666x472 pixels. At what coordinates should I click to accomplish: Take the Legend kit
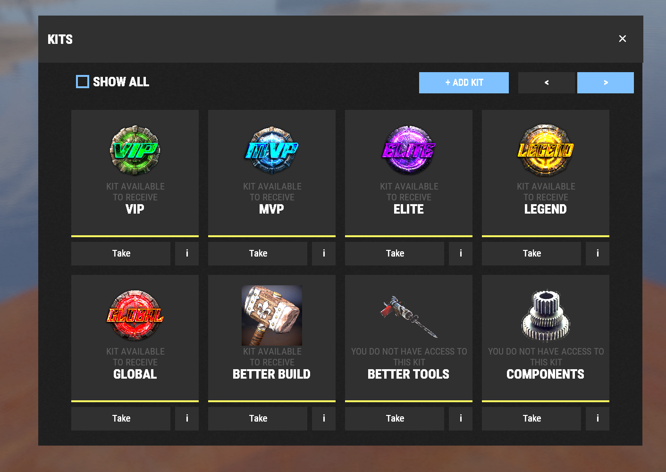point(531,254)
